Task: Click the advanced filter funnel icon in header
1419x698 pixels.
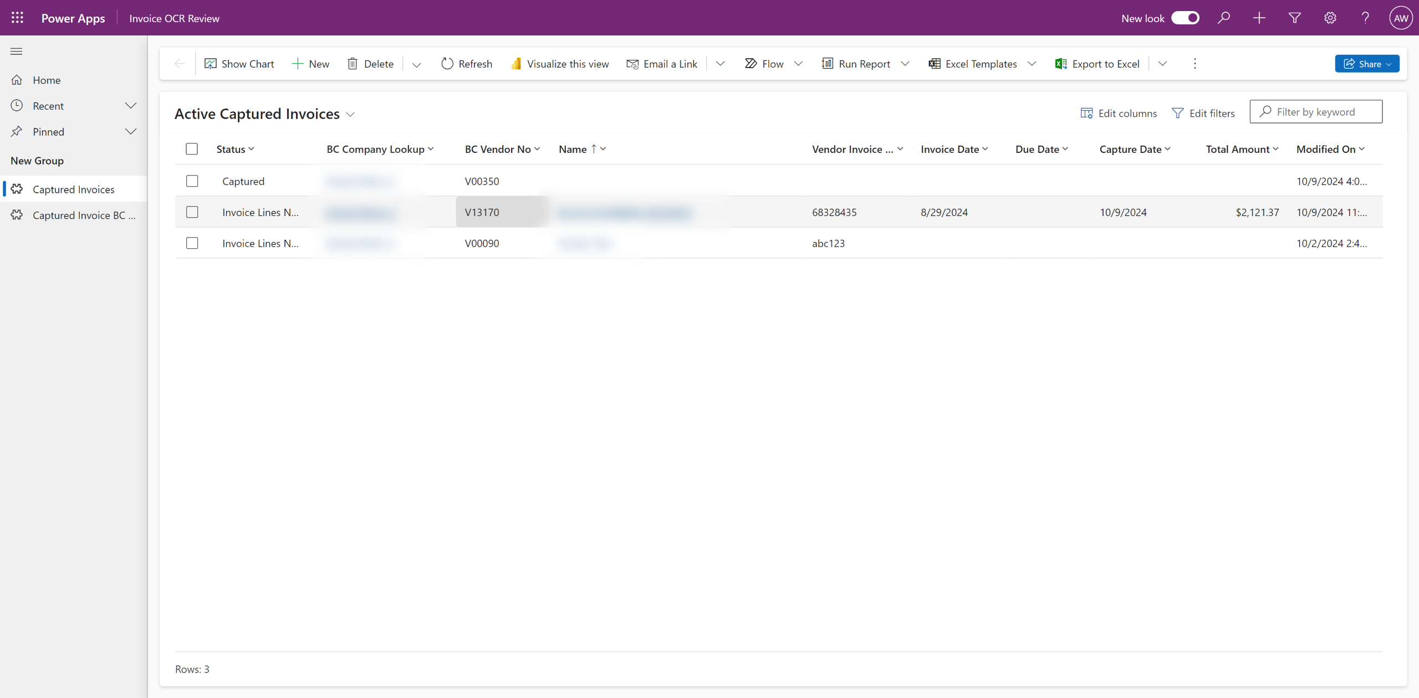Action: 1294,18
